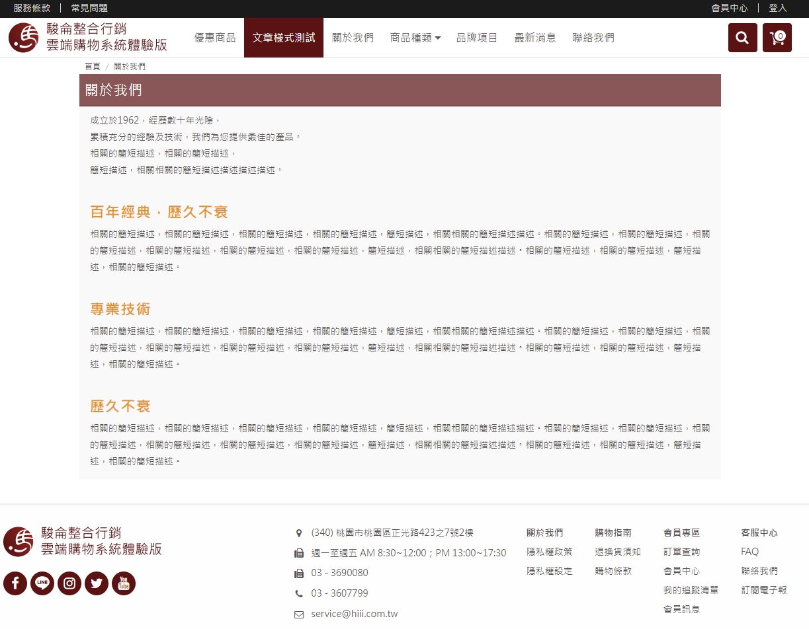Click the 專業技術 heading
Image resolution: width=809 pixels, height=629 pixels.
point(121,309)
